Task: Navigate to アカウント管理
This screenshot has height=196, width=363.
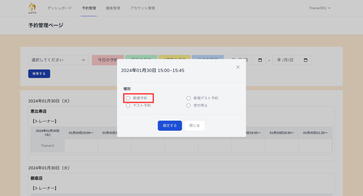Action: click(143, 8)
